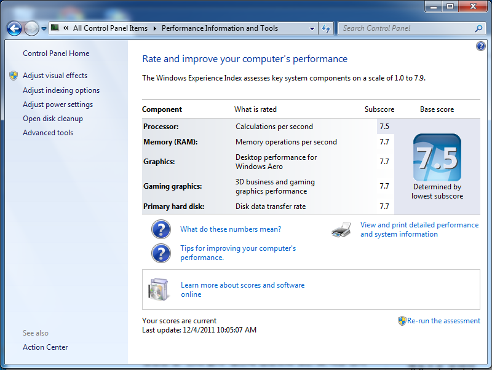Open Adjust visual effects

tap(55, 76)
